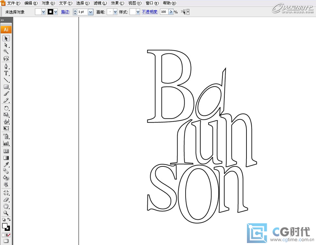Select the Direct Selection tool
316x245 pixels.
click(x=6, y=45)
